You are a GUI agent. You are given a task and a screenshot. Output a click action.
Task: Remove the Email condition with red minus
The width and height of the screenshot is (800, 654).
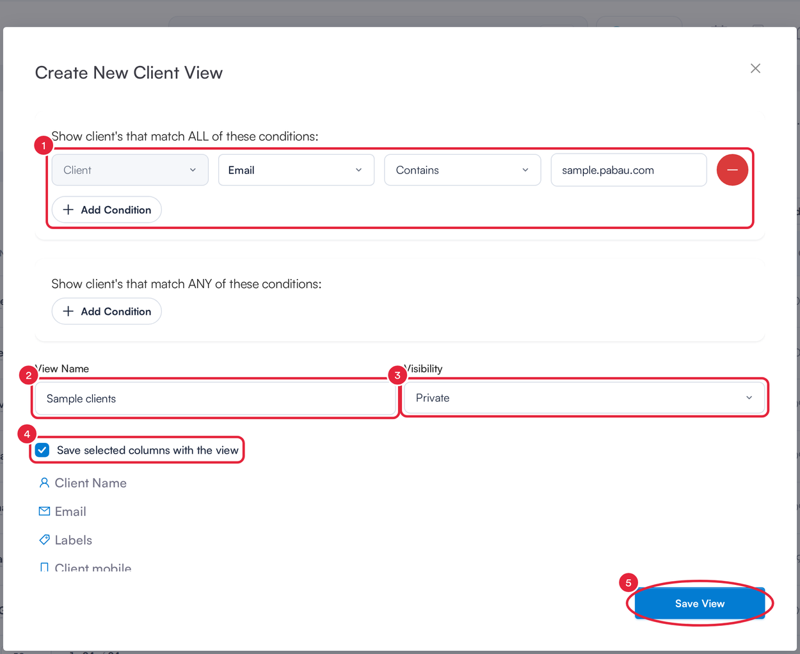point(732,170)
